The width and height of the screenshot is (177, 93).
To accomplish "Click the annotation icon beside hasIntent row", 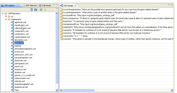I will pyautogui.click(x=62, y=21).
